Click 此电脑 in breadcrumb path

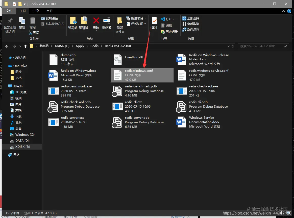[x=44, y=46]
